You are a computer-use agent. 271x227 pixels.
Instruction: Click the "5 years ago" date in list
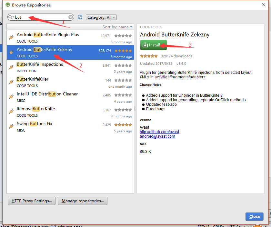coord(123,131)
